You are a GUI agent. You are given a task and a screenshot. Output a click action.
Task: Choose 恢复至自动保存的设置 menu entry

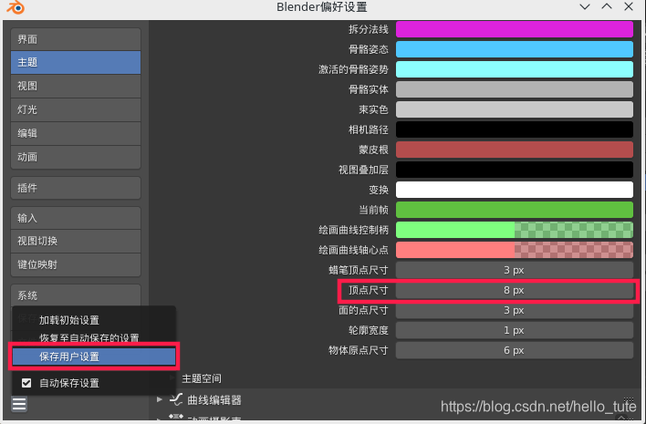[94, 338]
